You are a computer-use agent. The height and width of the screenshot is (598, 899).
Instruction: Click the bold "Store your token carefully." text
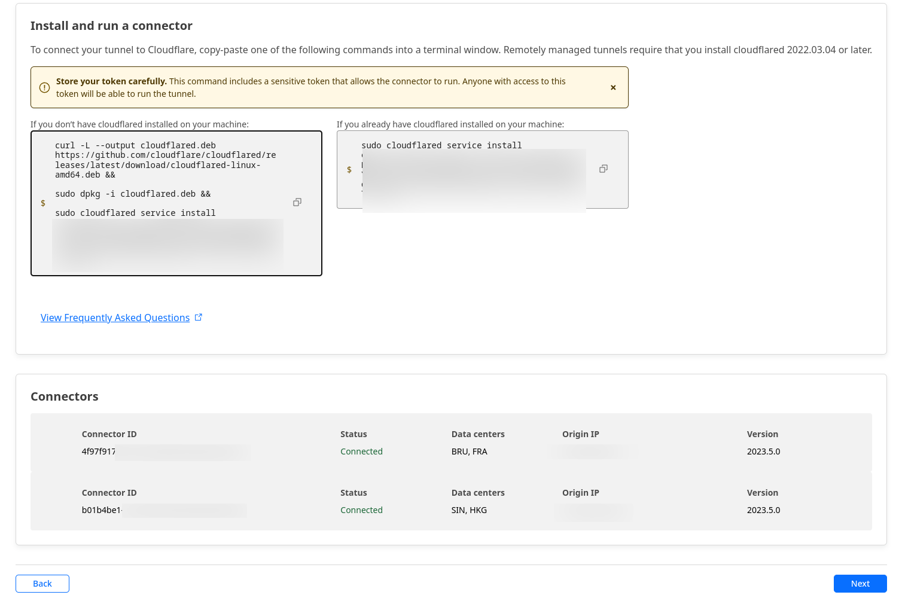coord(111,81)
